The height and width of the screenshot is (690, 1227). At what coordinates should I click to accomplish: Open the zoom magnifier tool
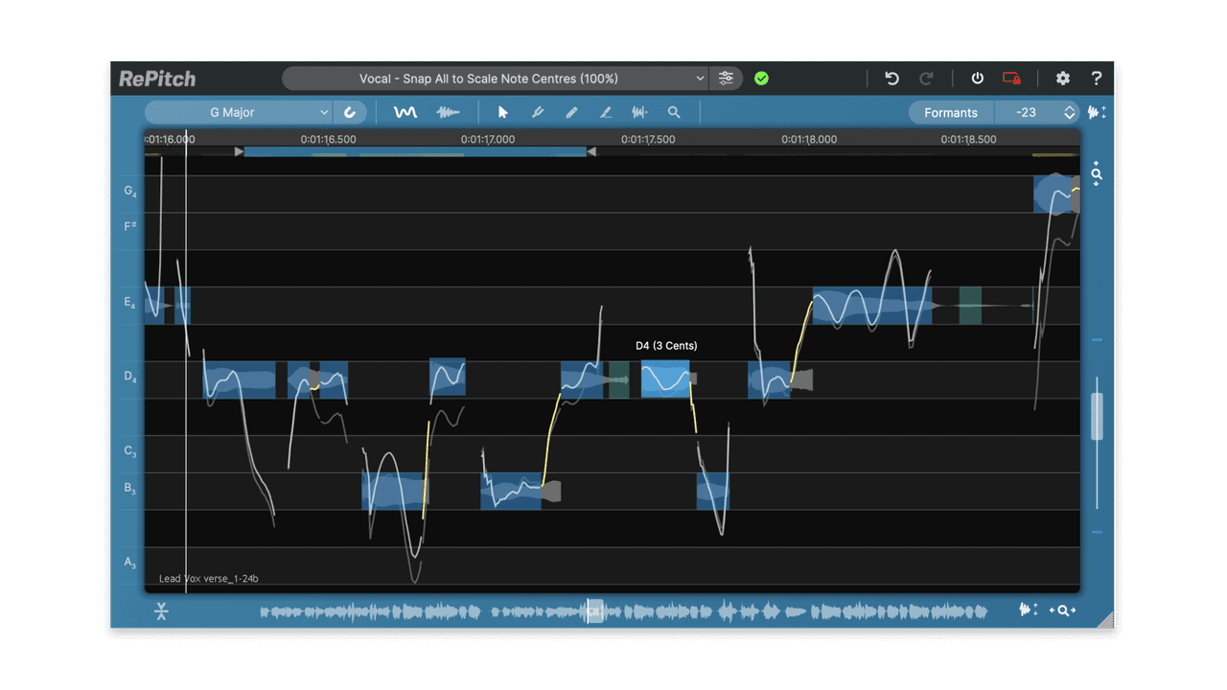click(x=674, y=112)
